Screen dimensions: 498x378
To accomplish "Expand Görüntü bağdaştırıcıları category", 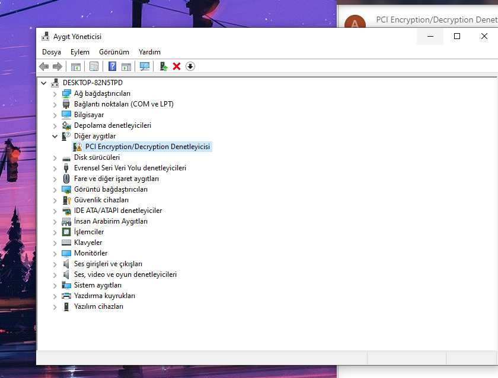I will click(x=55, y=190).
